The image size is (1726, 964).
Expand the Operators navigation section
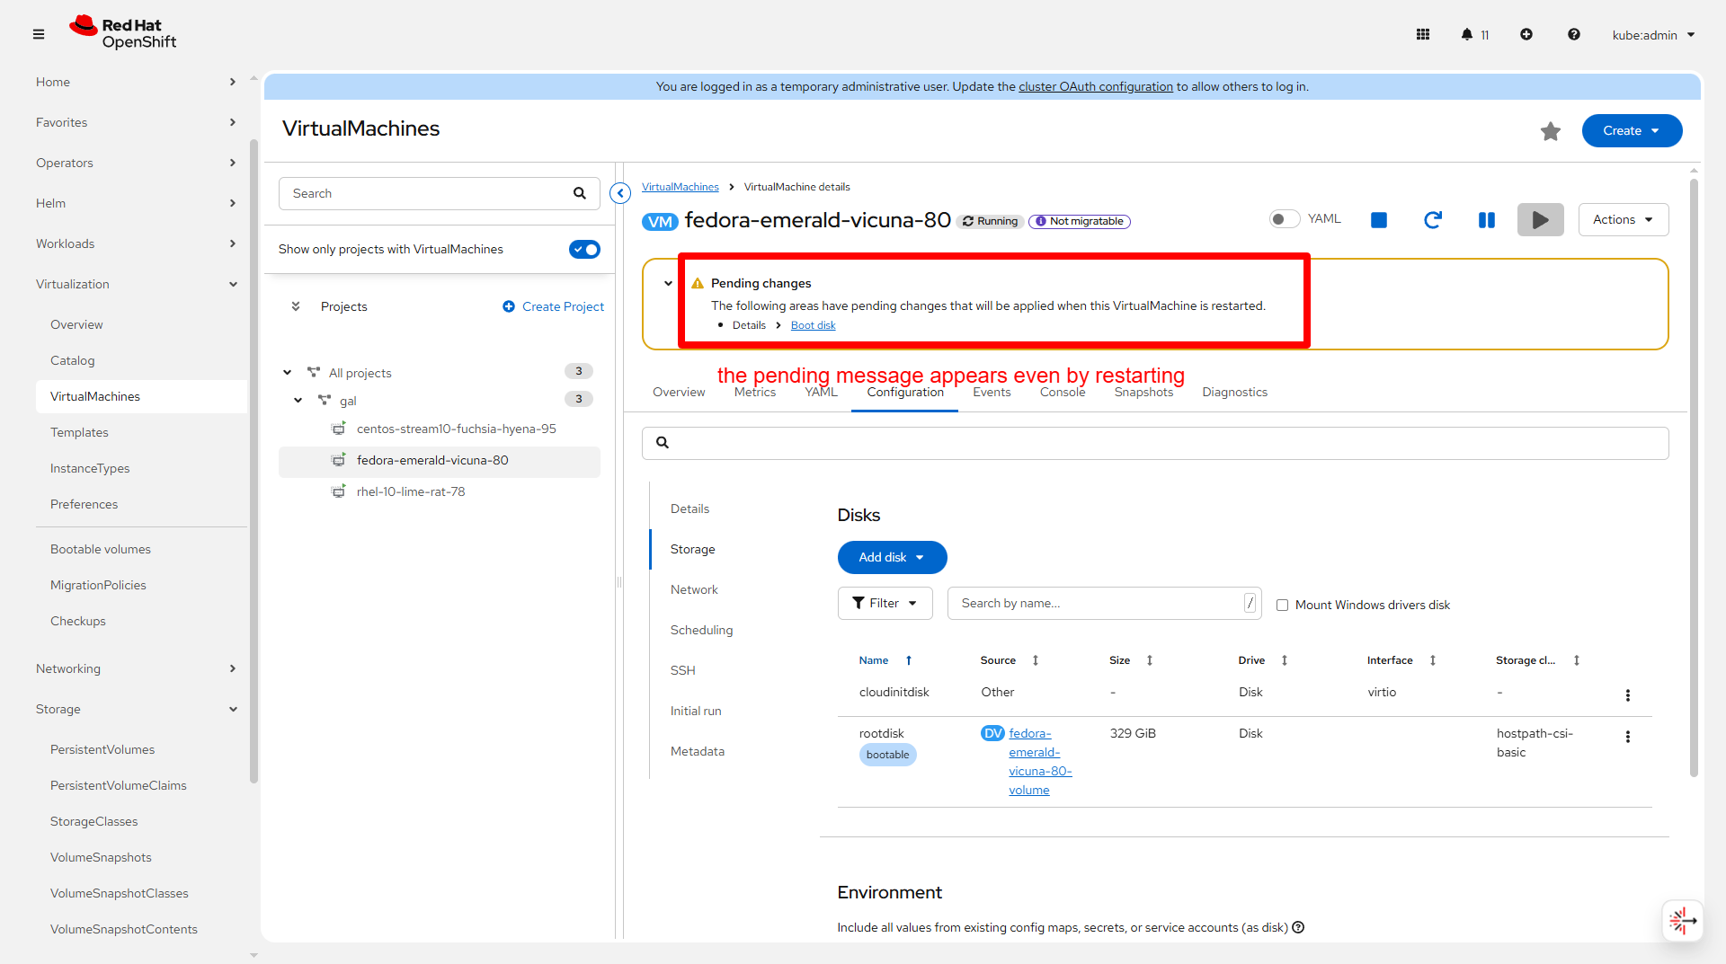pyautogui.click(x=137, y=163)
